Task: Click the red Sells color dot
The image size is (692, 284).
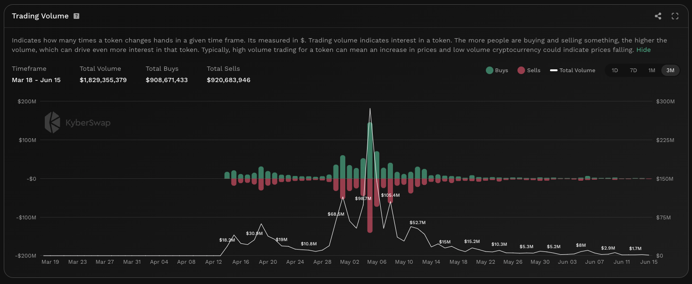Action: point(521,70)
